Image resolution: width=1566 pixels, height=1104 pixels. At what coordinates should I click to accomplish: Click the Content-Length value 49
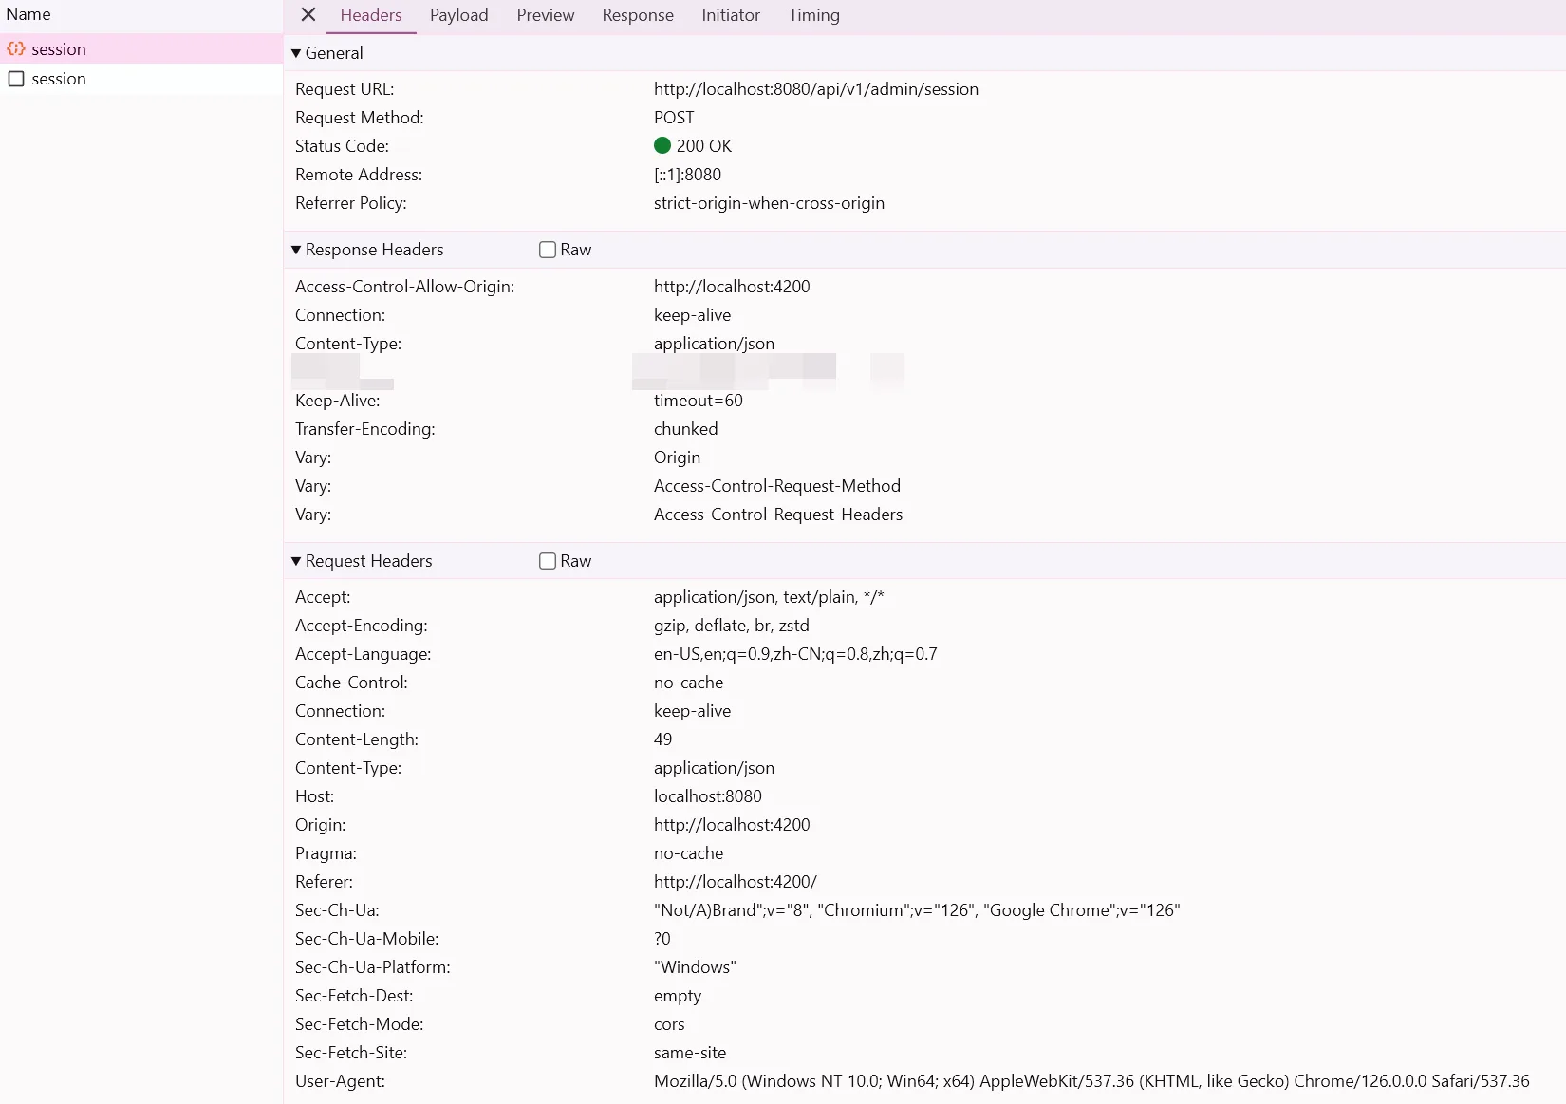[662, 739]
